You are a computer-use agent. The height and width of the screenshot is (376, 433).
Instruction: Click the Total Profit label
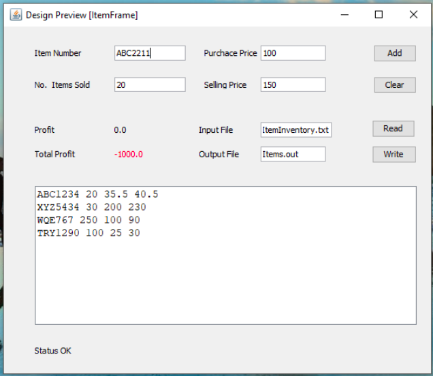point(54,154)
